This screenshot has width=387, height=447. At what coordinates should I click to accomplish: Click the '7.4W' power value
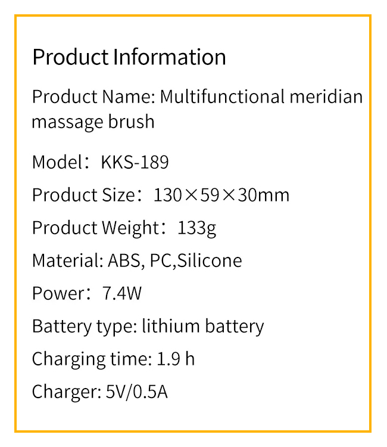click(x=122, y=293)
